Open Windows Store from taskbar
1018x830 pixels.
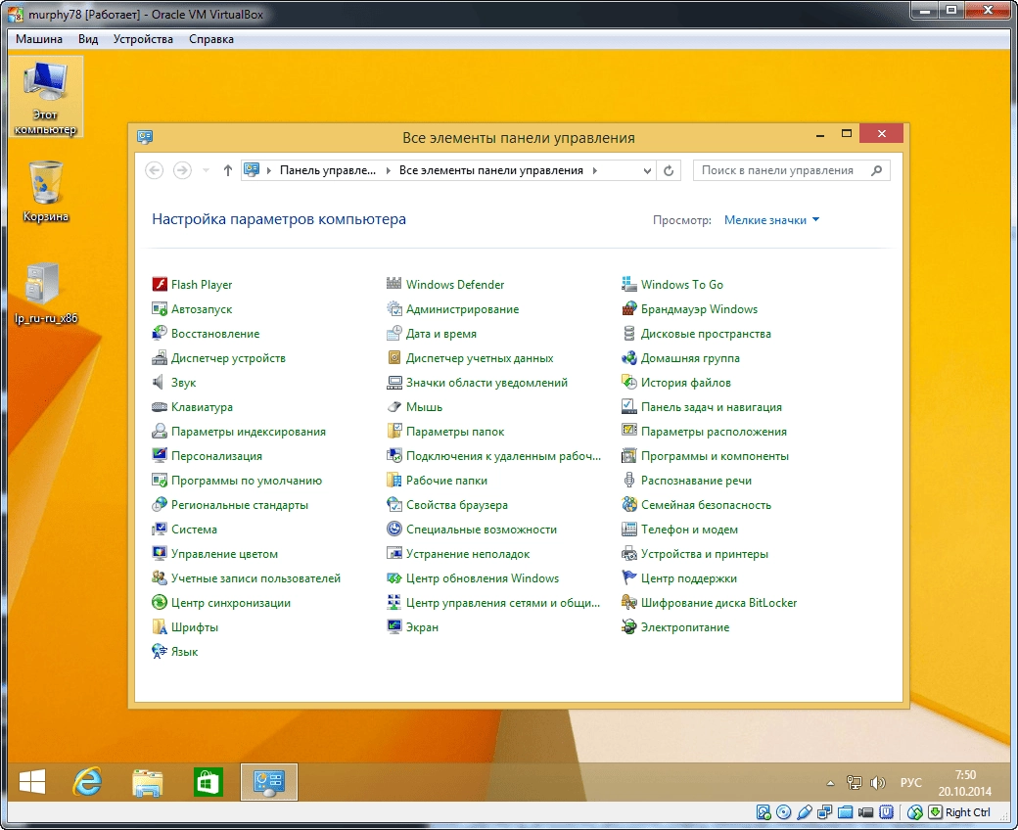208,783
